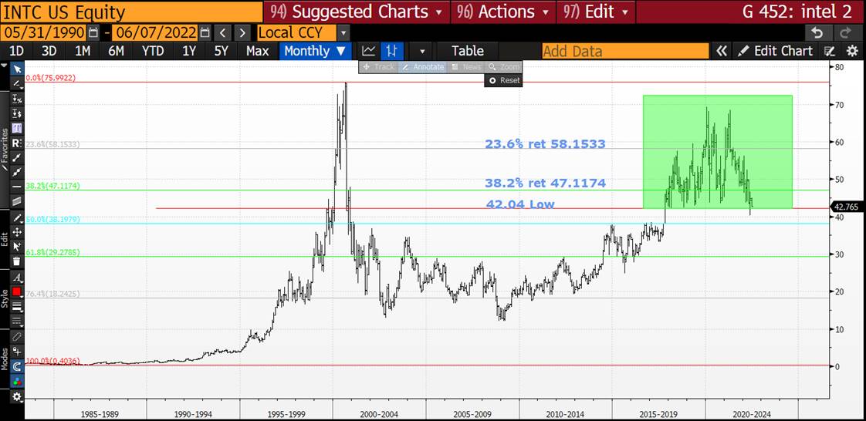
Task: Open the 97) Edit menu
Action: tap(596, 12)
